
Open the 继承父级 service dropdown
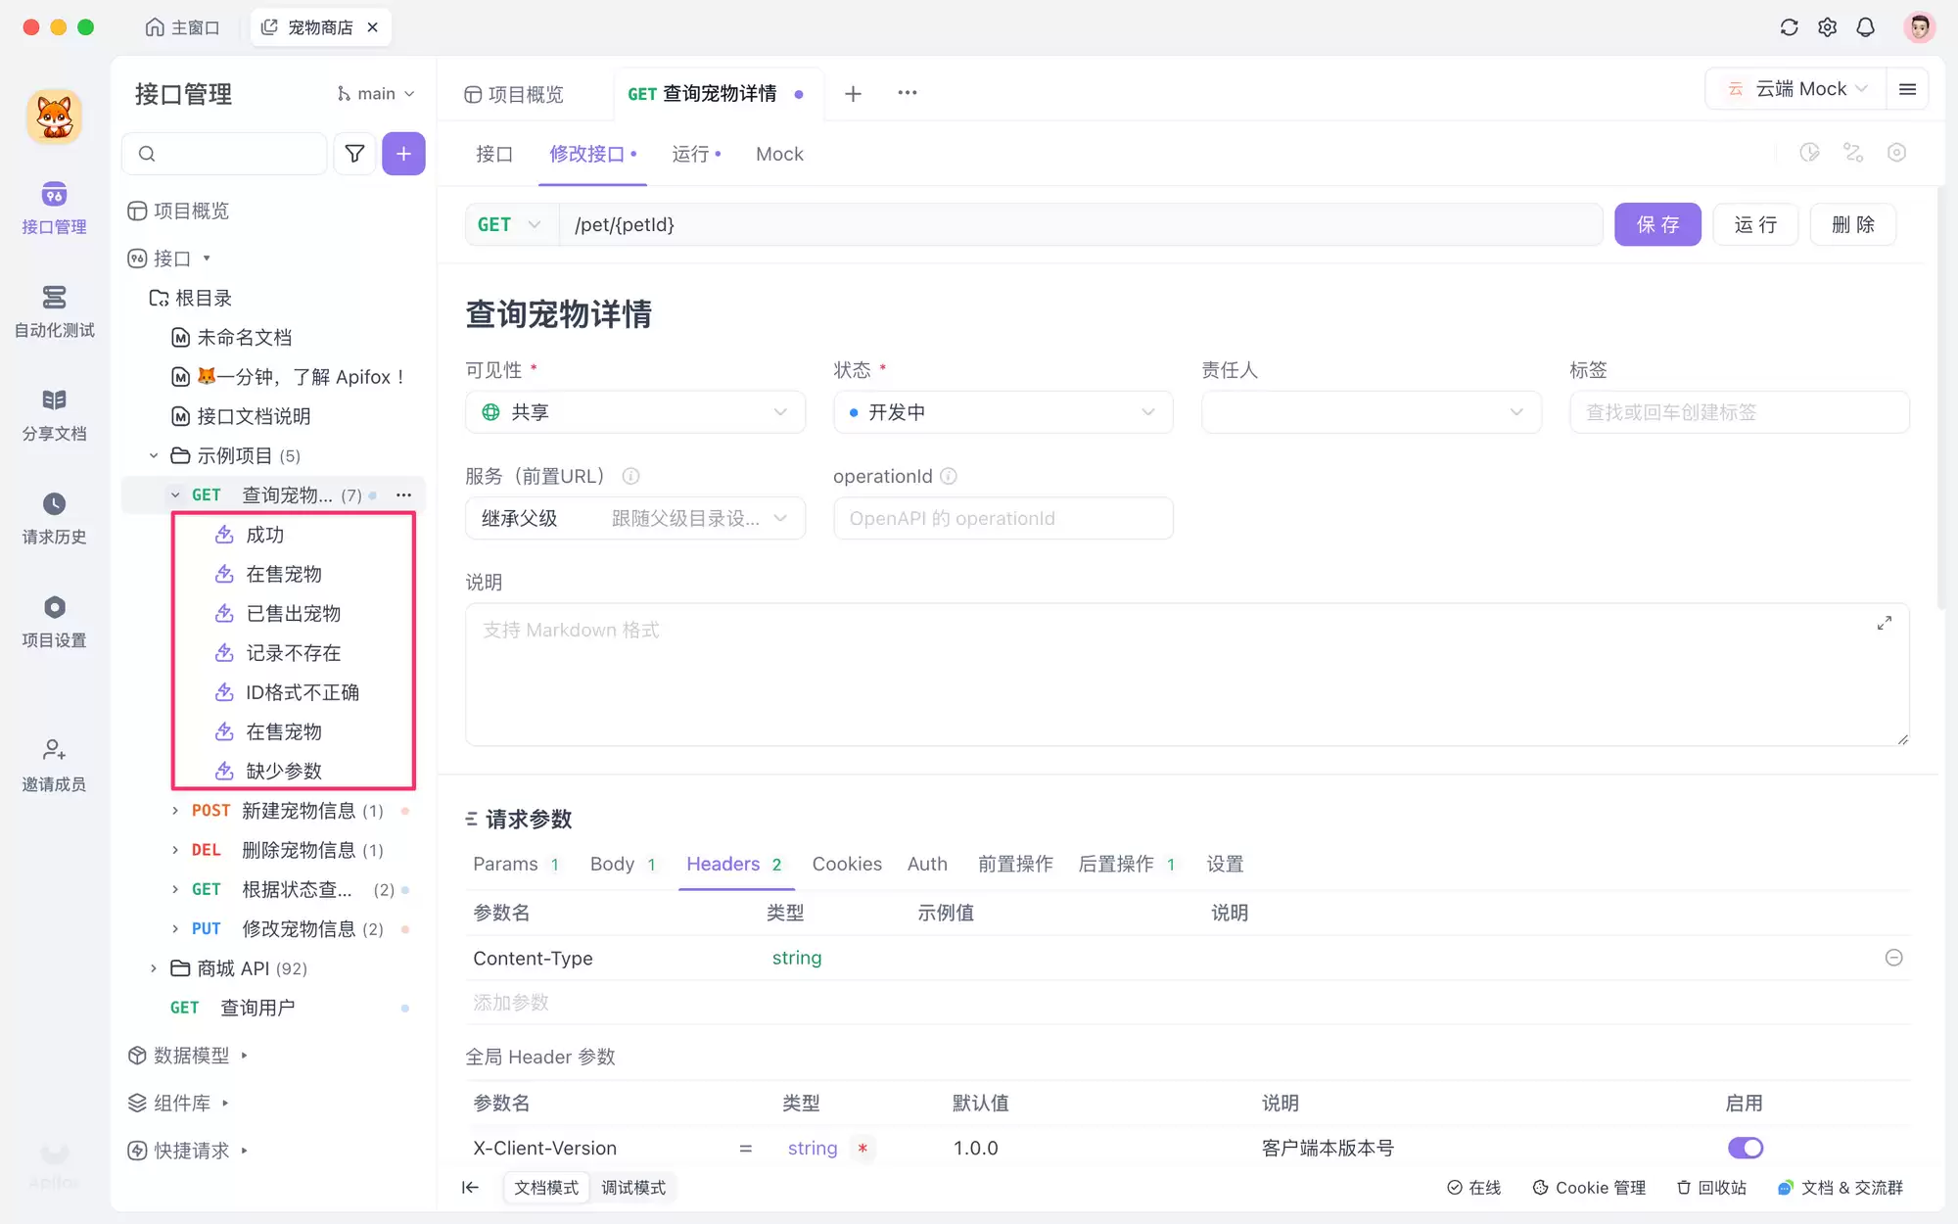click(635, 518)
